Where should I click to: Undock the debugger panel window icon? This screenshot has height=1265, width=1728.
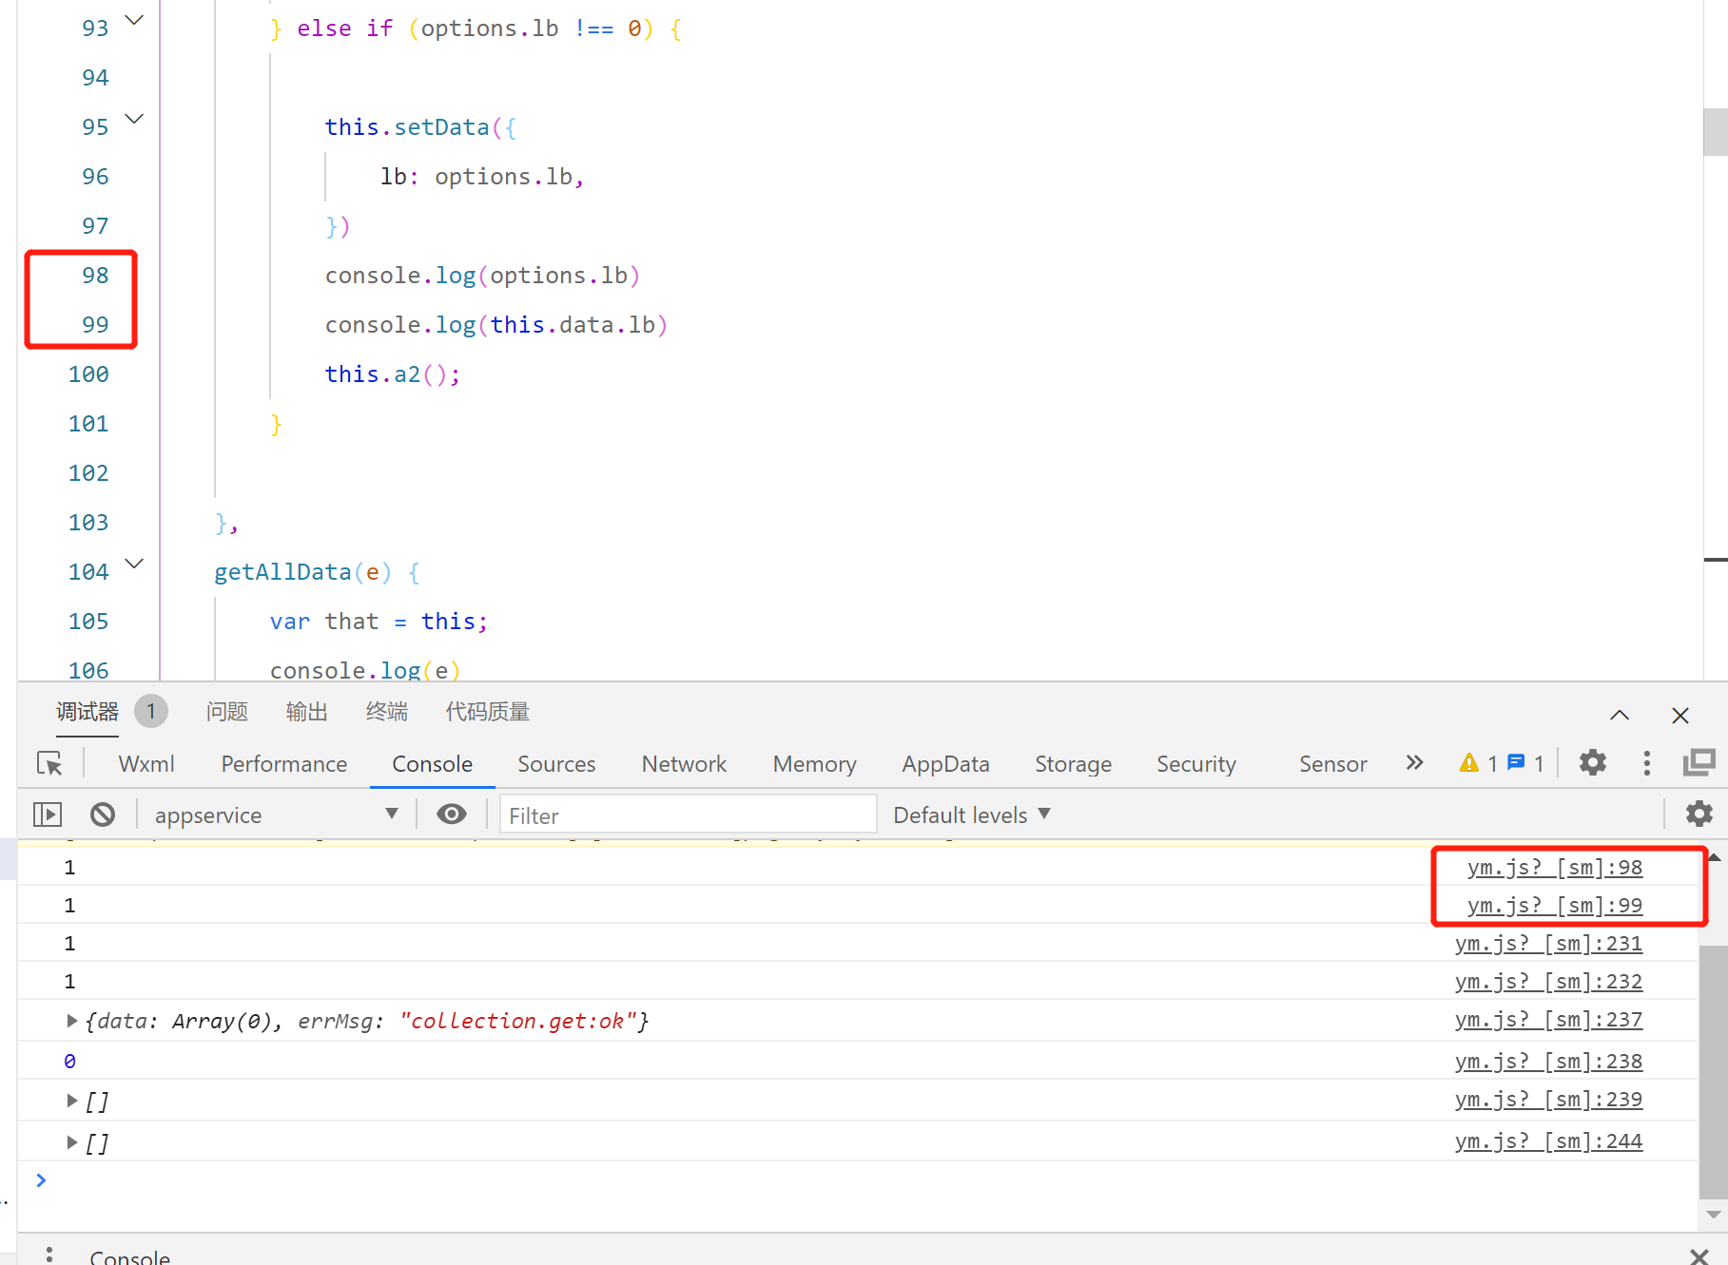(1699, 762)
